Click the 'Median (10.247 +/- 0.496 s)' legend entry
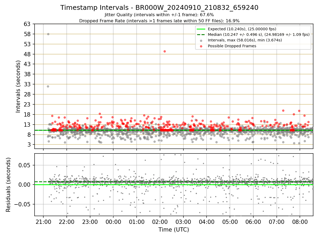 coord(259,35)
